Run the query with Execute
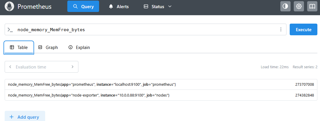320x121 pixels. pyautogui.click(x=303, y=29)
